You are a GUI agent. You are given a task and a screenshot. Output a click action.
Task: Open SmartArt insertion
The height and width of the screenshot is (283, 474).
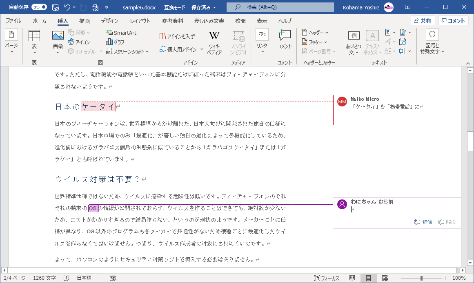[x=121, y=32]
